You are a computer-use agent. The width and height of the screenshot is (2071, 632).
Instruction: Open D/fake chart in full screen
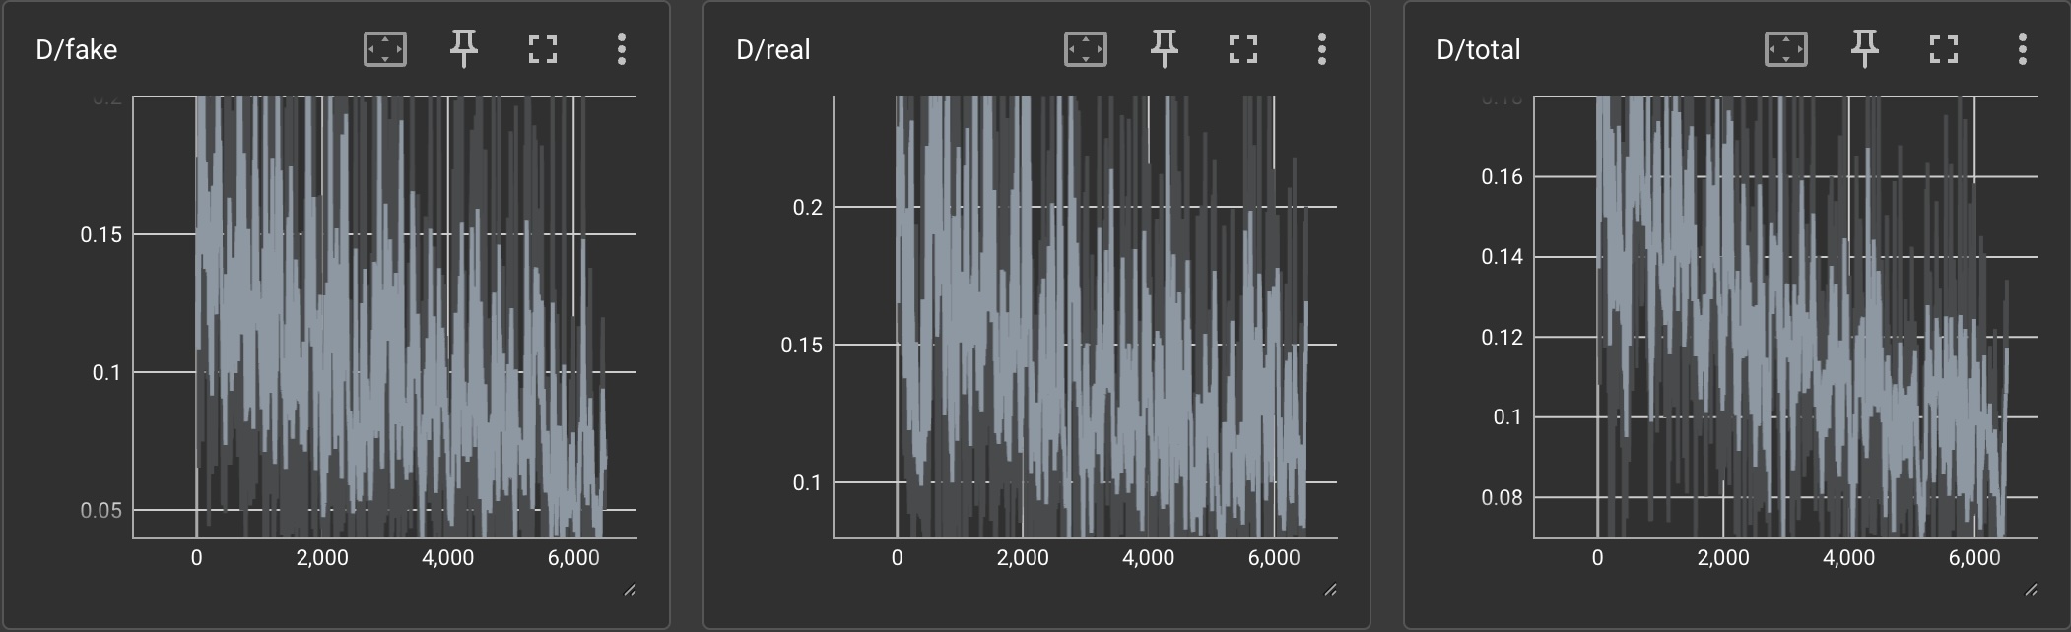point(543,49)
